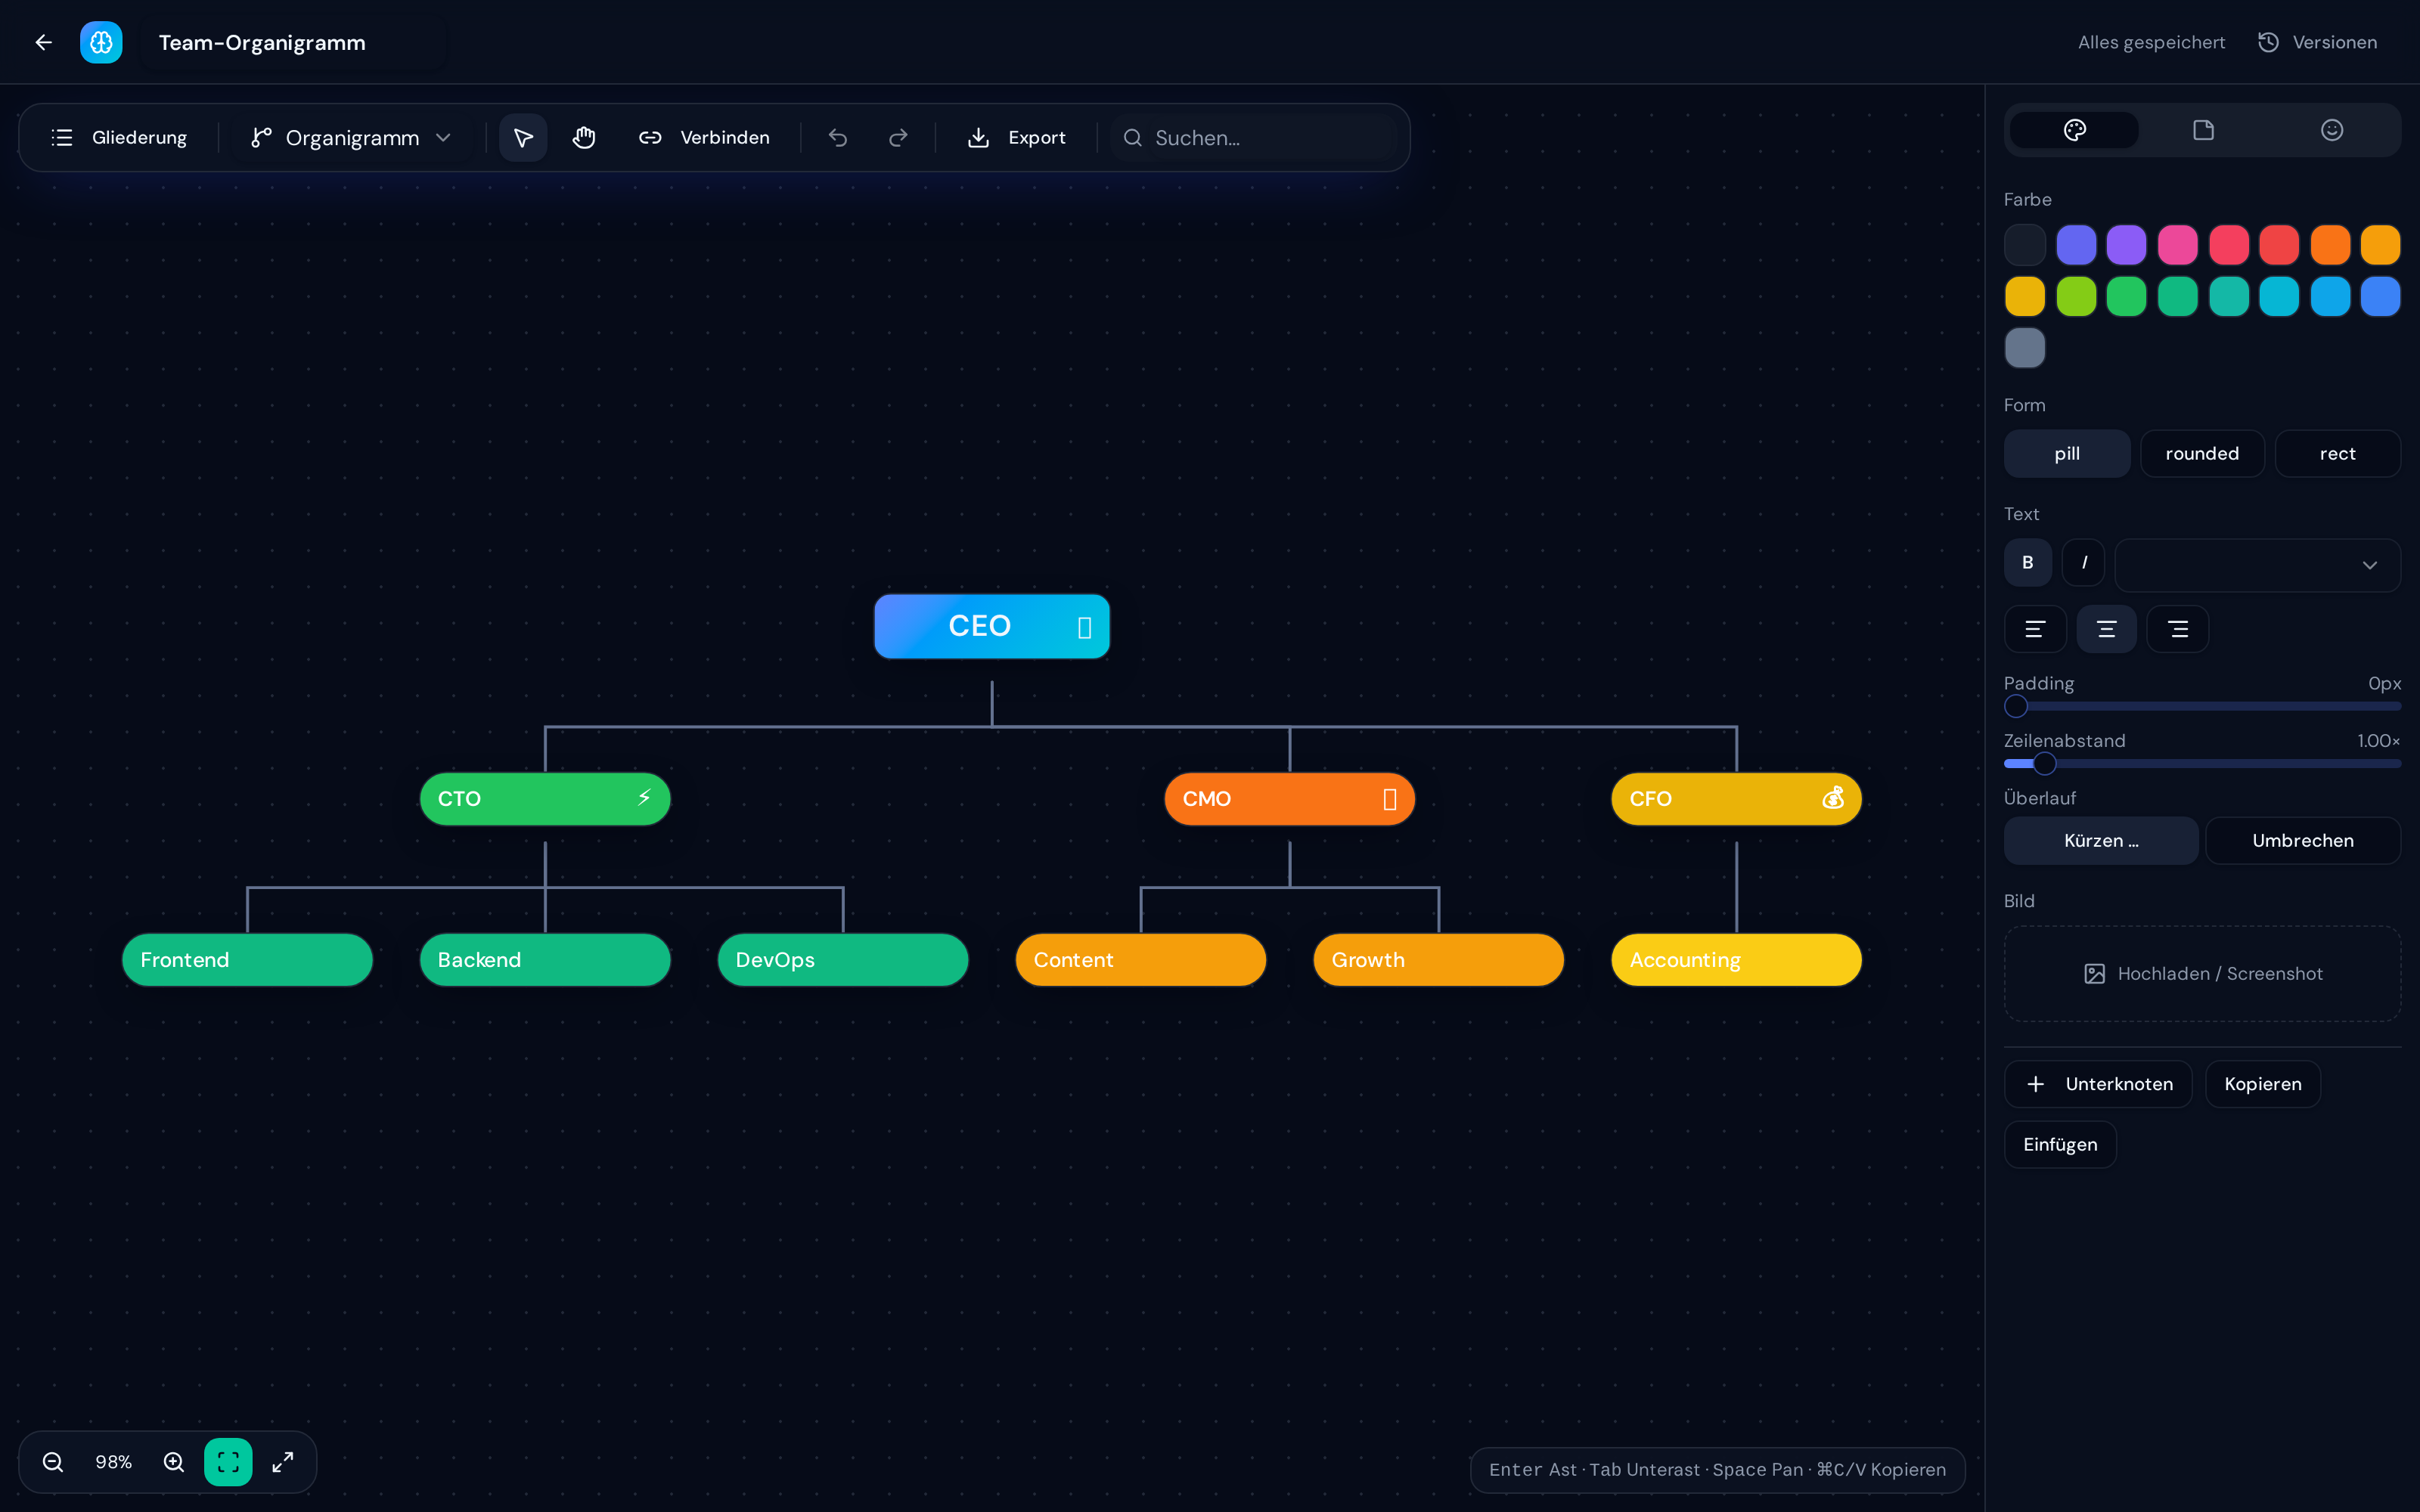Align text center

(2106, 629)
